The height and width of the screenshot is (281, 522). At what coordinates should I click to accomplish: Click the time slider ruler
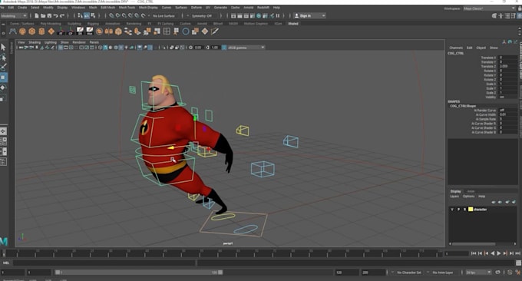[223, 253]
